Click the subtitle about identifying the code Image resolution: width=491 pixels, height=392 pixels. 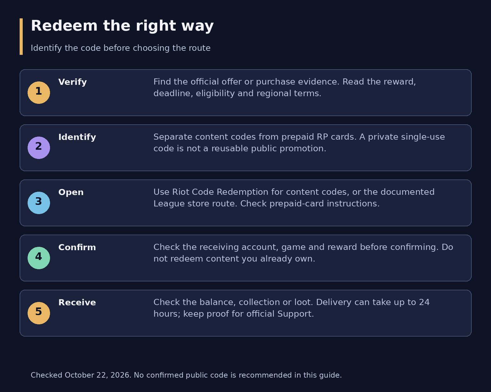click(121, 48)
